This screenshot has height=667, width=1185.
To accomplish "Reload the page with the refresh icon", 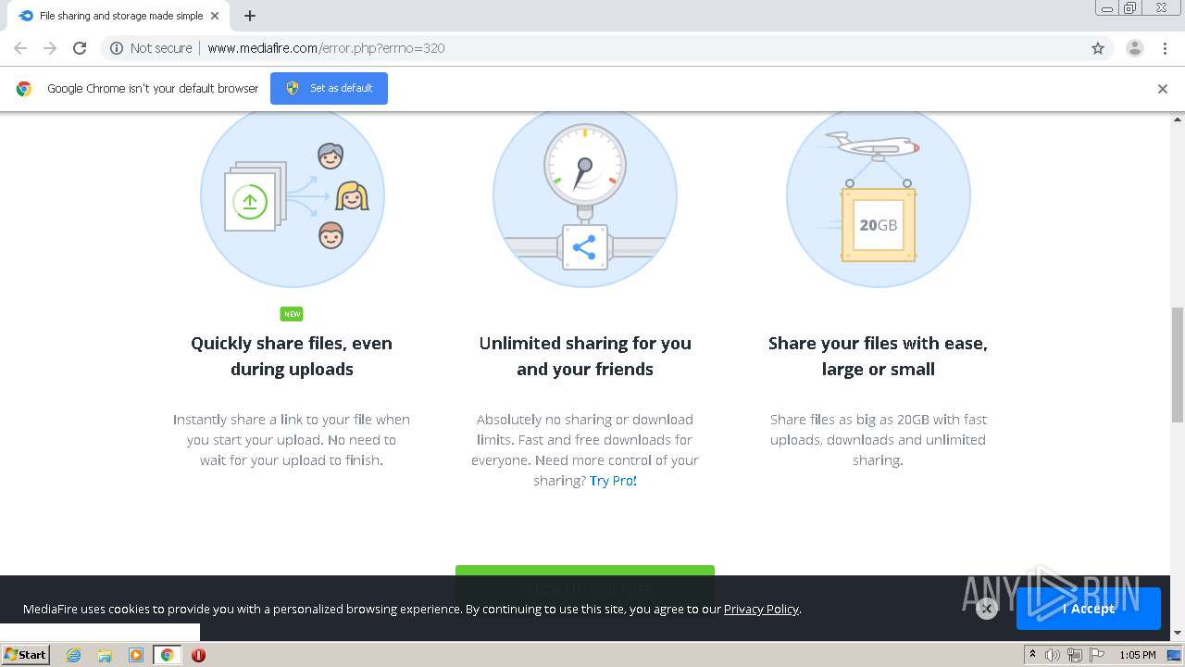I will point(80,48).
